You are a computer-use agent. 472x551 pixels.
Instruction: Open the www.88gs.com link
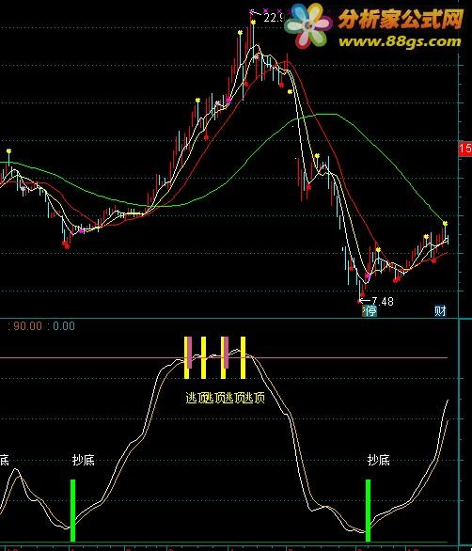[x=400, y=41]
